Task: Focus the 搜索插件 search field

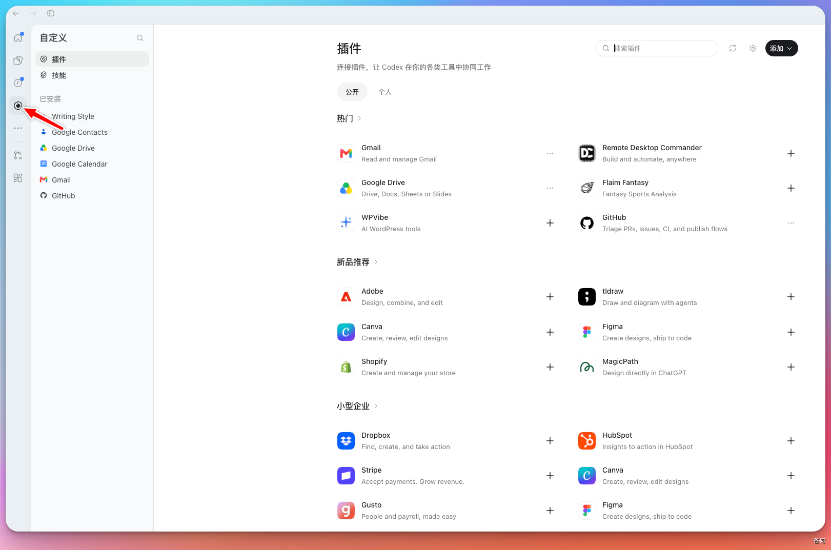Action: pyautogui.click(x=657, y=48)
